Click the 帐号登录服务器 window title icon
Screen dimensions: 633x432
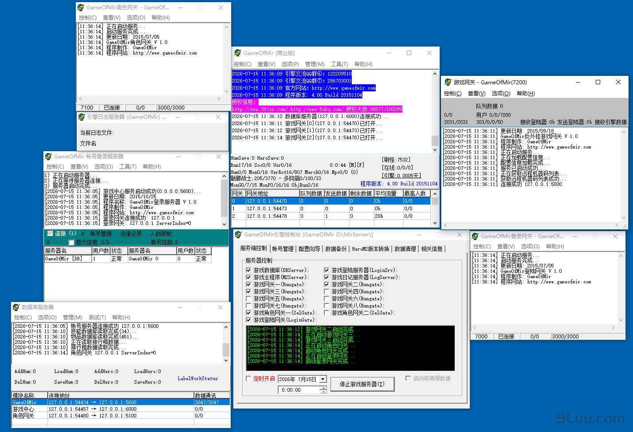coord(49,157)
